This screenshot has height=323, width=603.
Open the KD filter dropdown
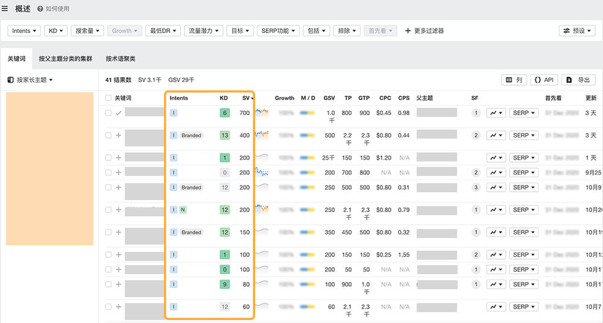[x=55, y=31]
